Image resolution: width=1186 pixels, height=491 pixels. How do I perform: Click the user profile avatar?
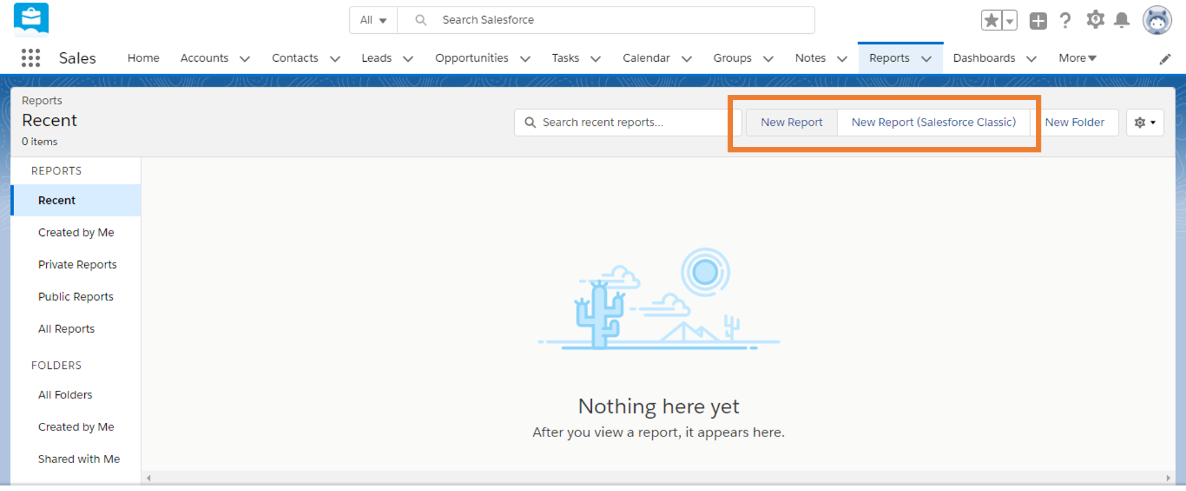1157,21
